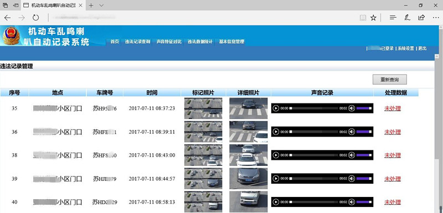443x213 pixels.
Task: Expand the tab preview chevron
Action: pos(101,6)
